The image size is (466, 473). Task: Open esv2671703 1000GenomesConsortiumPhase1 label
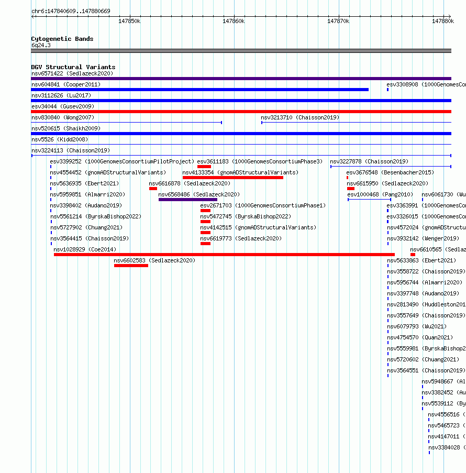pyautogui.click(x=263, y=205)
